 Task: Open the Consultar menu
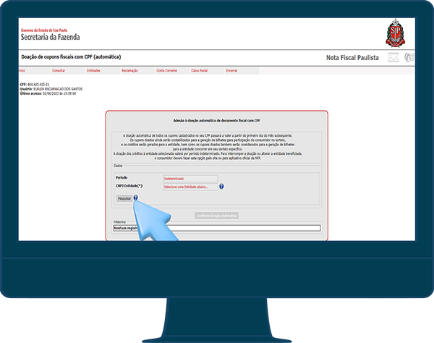[x=59, y=70]
